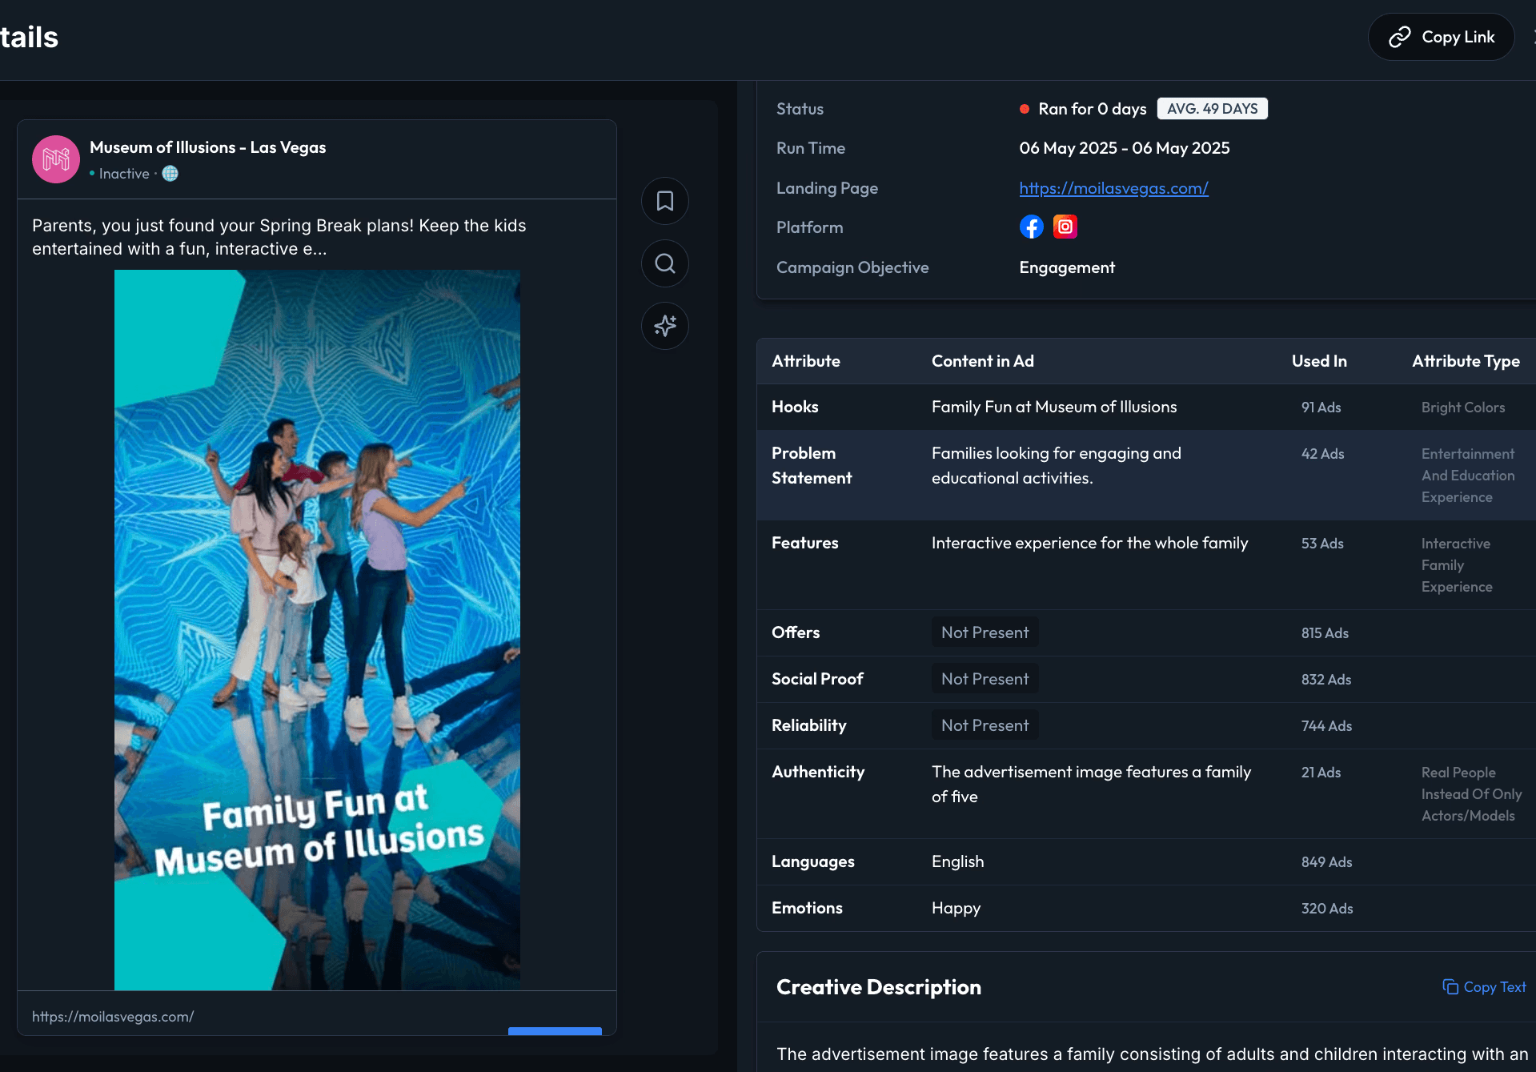This screenshot has height=1072, width=1536.
Task: Click the Copy Link button
Action: 1441,37
